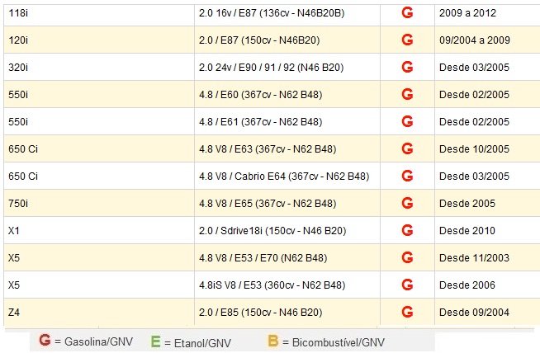Click engine text 4.8 V8 / E65 (367cv - N62 B48)
This screenshot has width=540, height=353.
[x=268, y=204]
